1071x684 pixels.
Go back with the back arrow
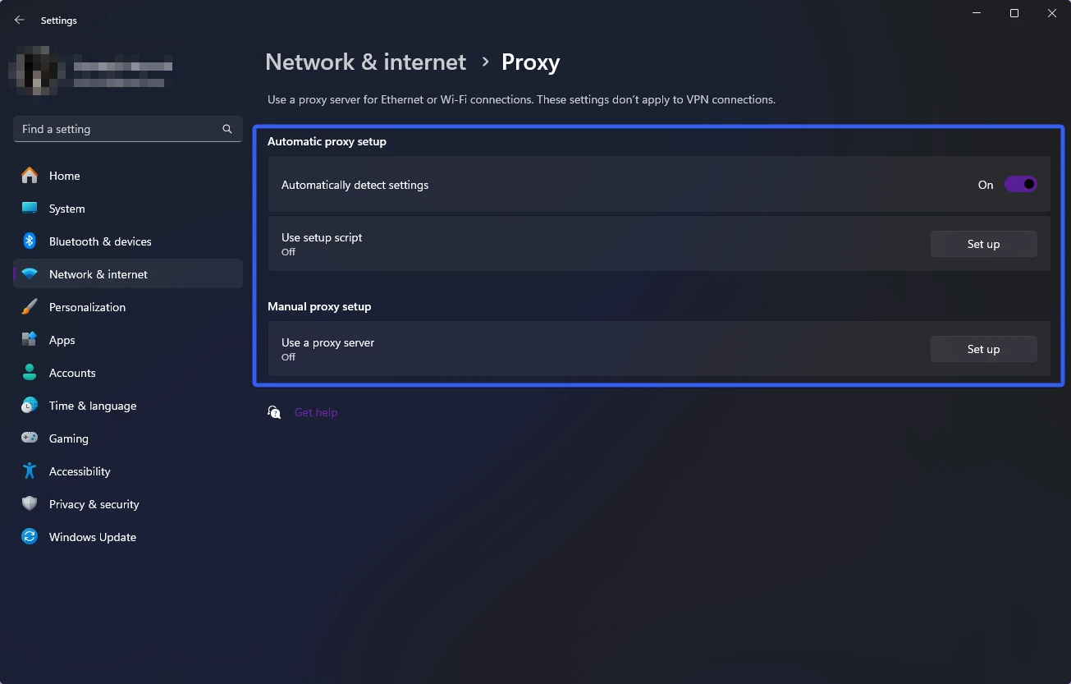tap(20, 21)
